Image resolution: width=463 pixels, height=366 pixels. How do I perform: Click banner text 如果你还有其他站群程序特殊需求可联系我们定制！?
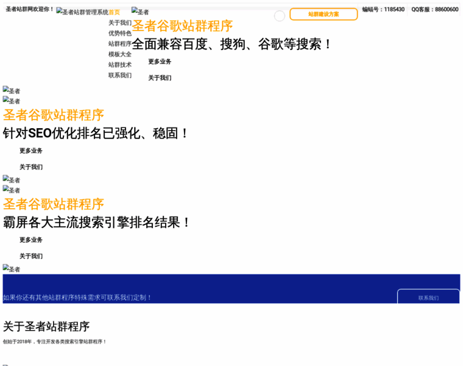click(x=77, y=298)
